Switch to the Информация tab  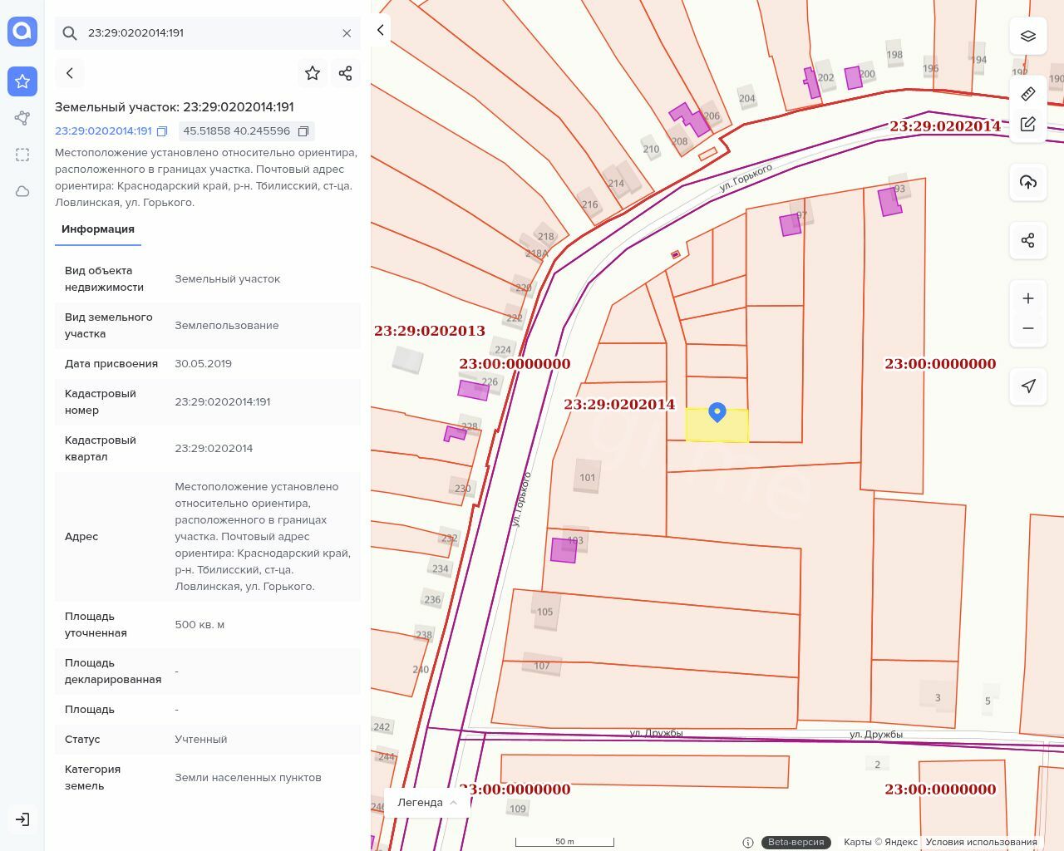click(98, 229)
